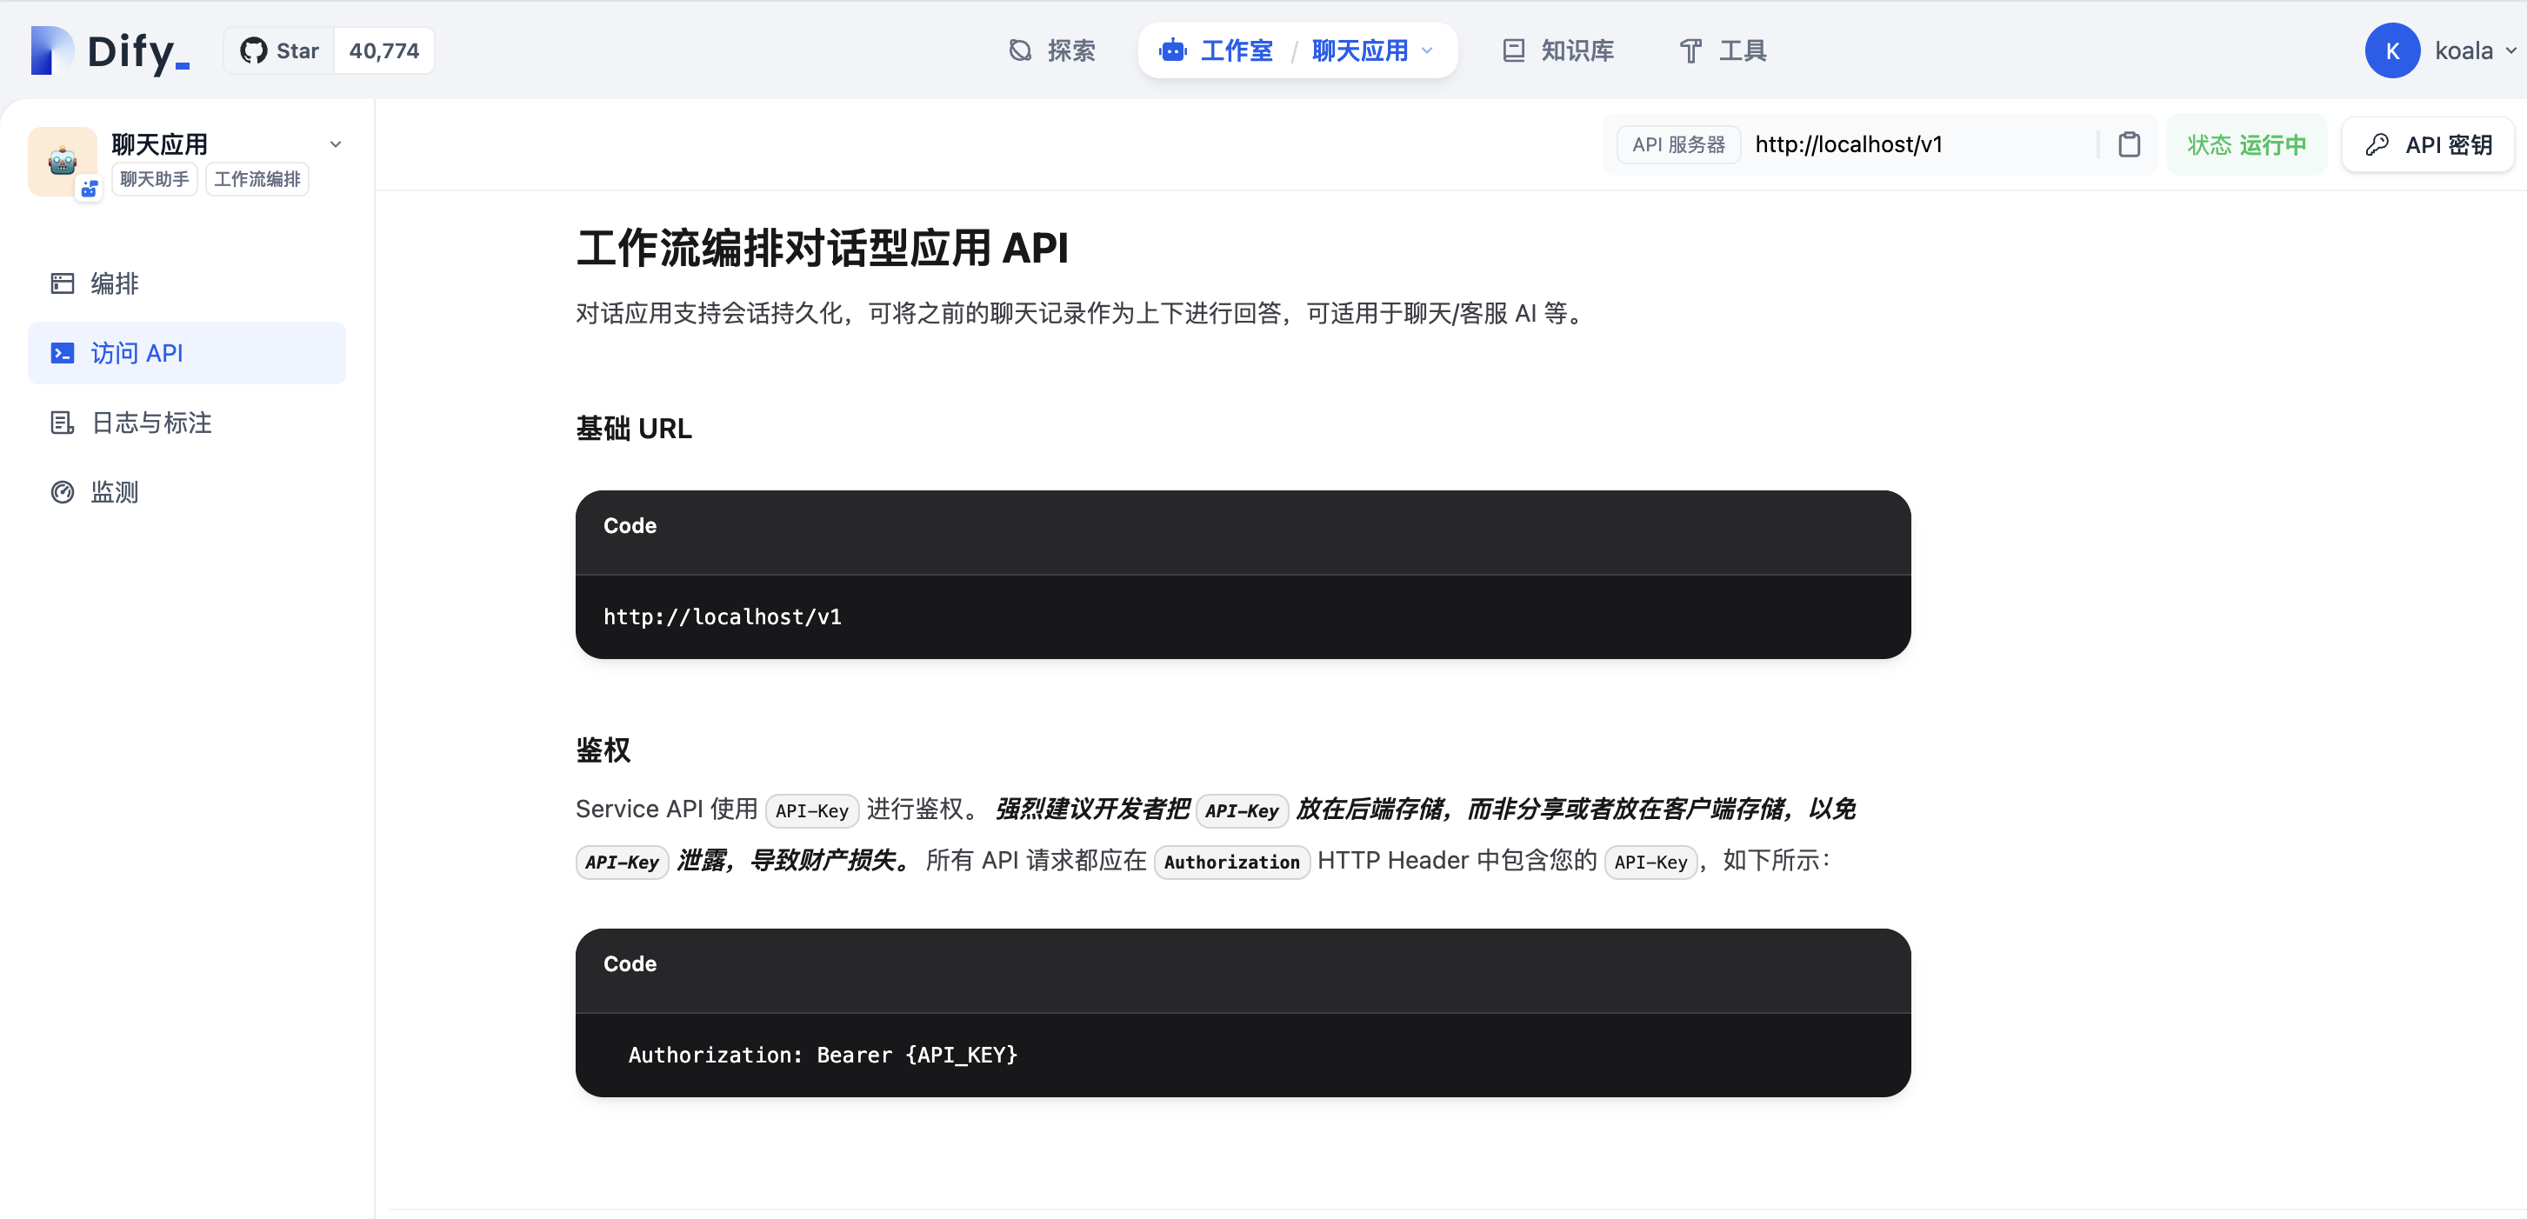Open 编排 orchestration sidebar item
The image size is (2527, 1219).
114,283
